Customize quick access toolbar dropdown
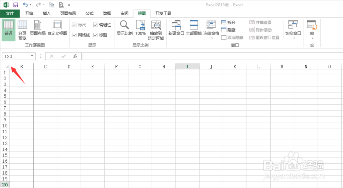 (69, 5)
